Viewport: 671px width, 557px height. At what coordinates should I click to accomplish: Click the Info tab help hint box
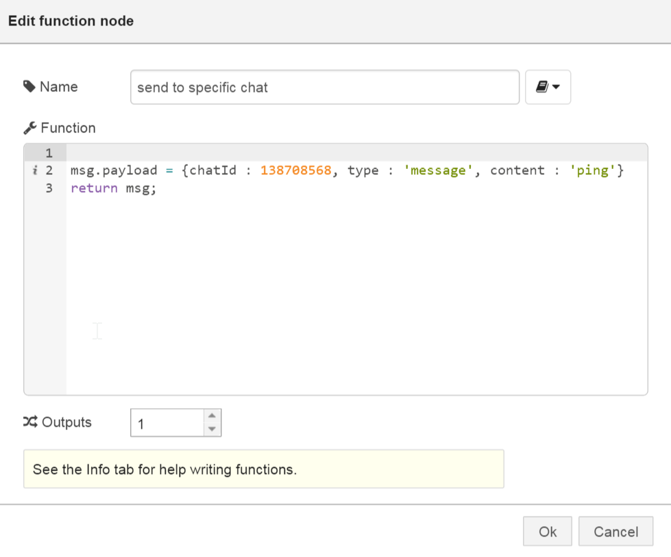[x=263, y=469]
